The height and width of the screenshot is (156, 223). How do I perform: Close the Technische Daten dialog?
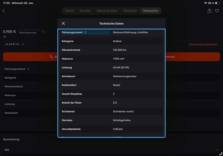63,23
